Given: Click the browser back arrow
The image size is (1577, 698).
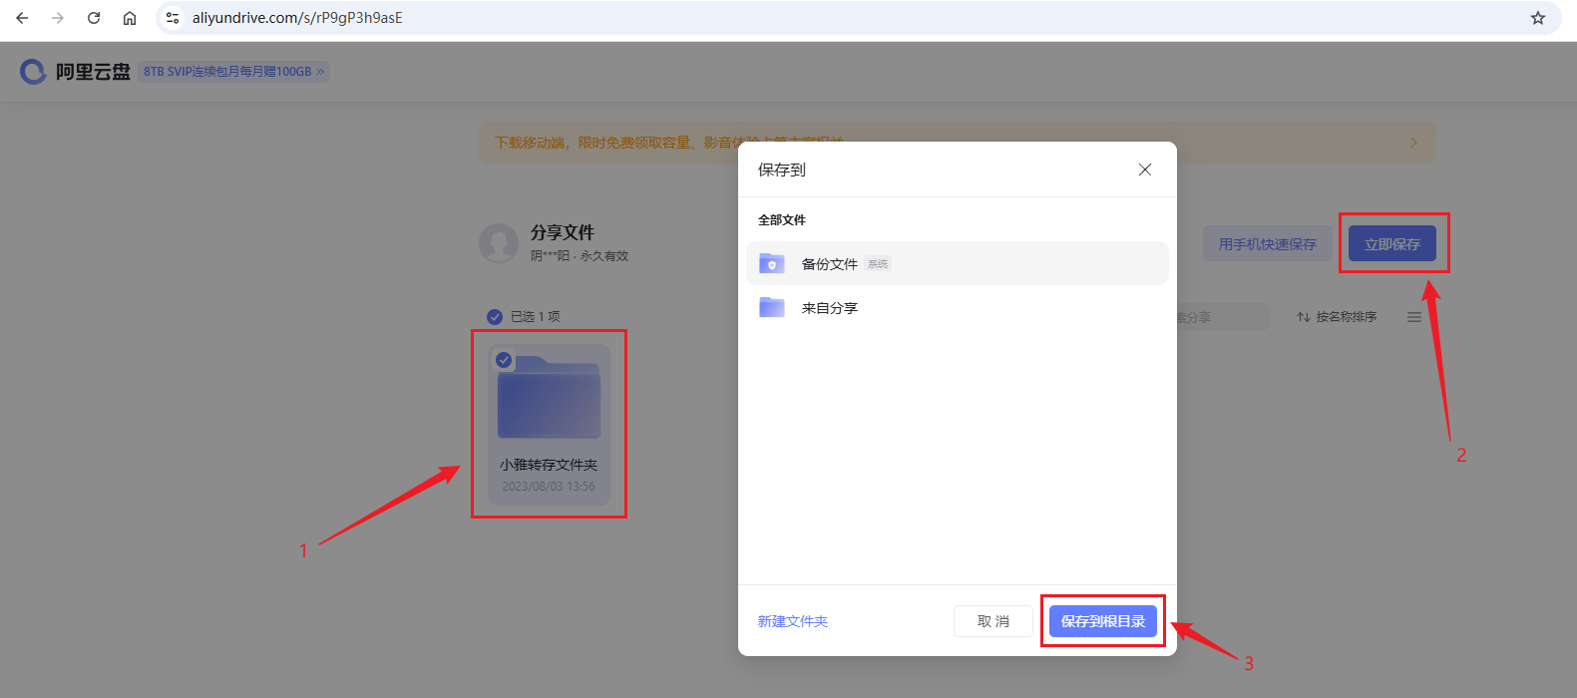Looking at the screenshot, I should [x=22, y=18].
